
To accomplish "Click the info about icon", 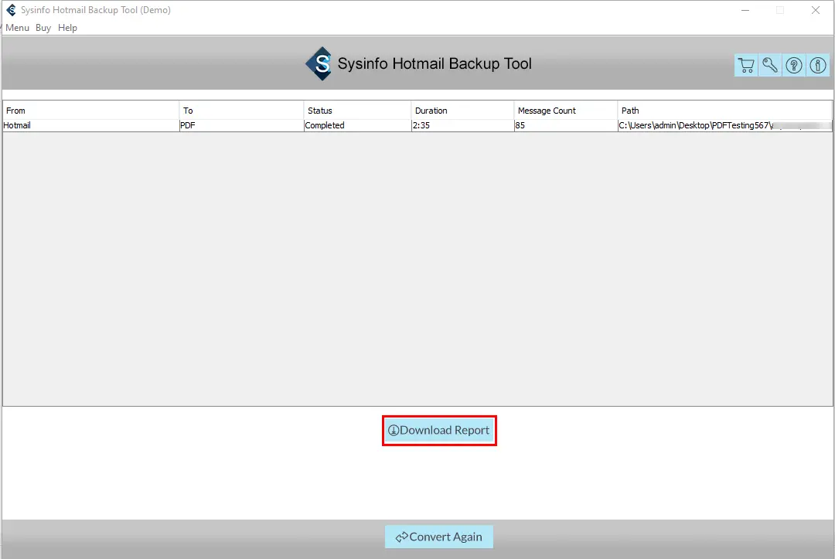I will [x=818, y=65].
